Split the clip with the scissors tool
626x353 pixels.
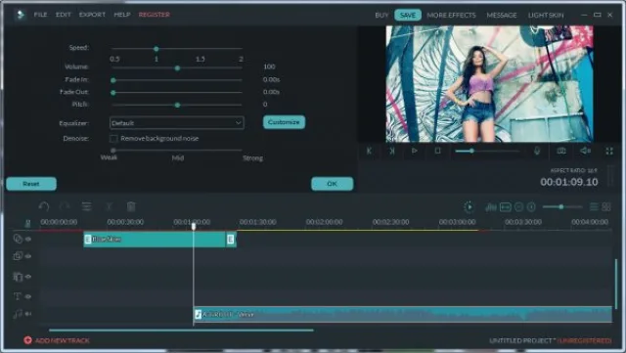(109, 206)
